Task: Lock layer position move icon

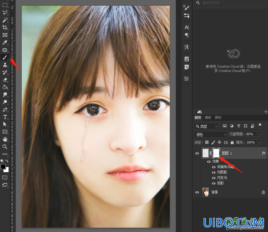Action: [219, 142]
